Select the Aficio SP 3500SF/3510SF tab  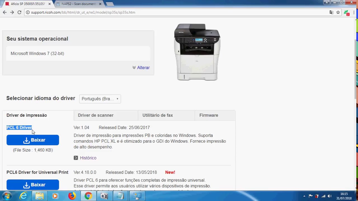click(x=27, y=4)
